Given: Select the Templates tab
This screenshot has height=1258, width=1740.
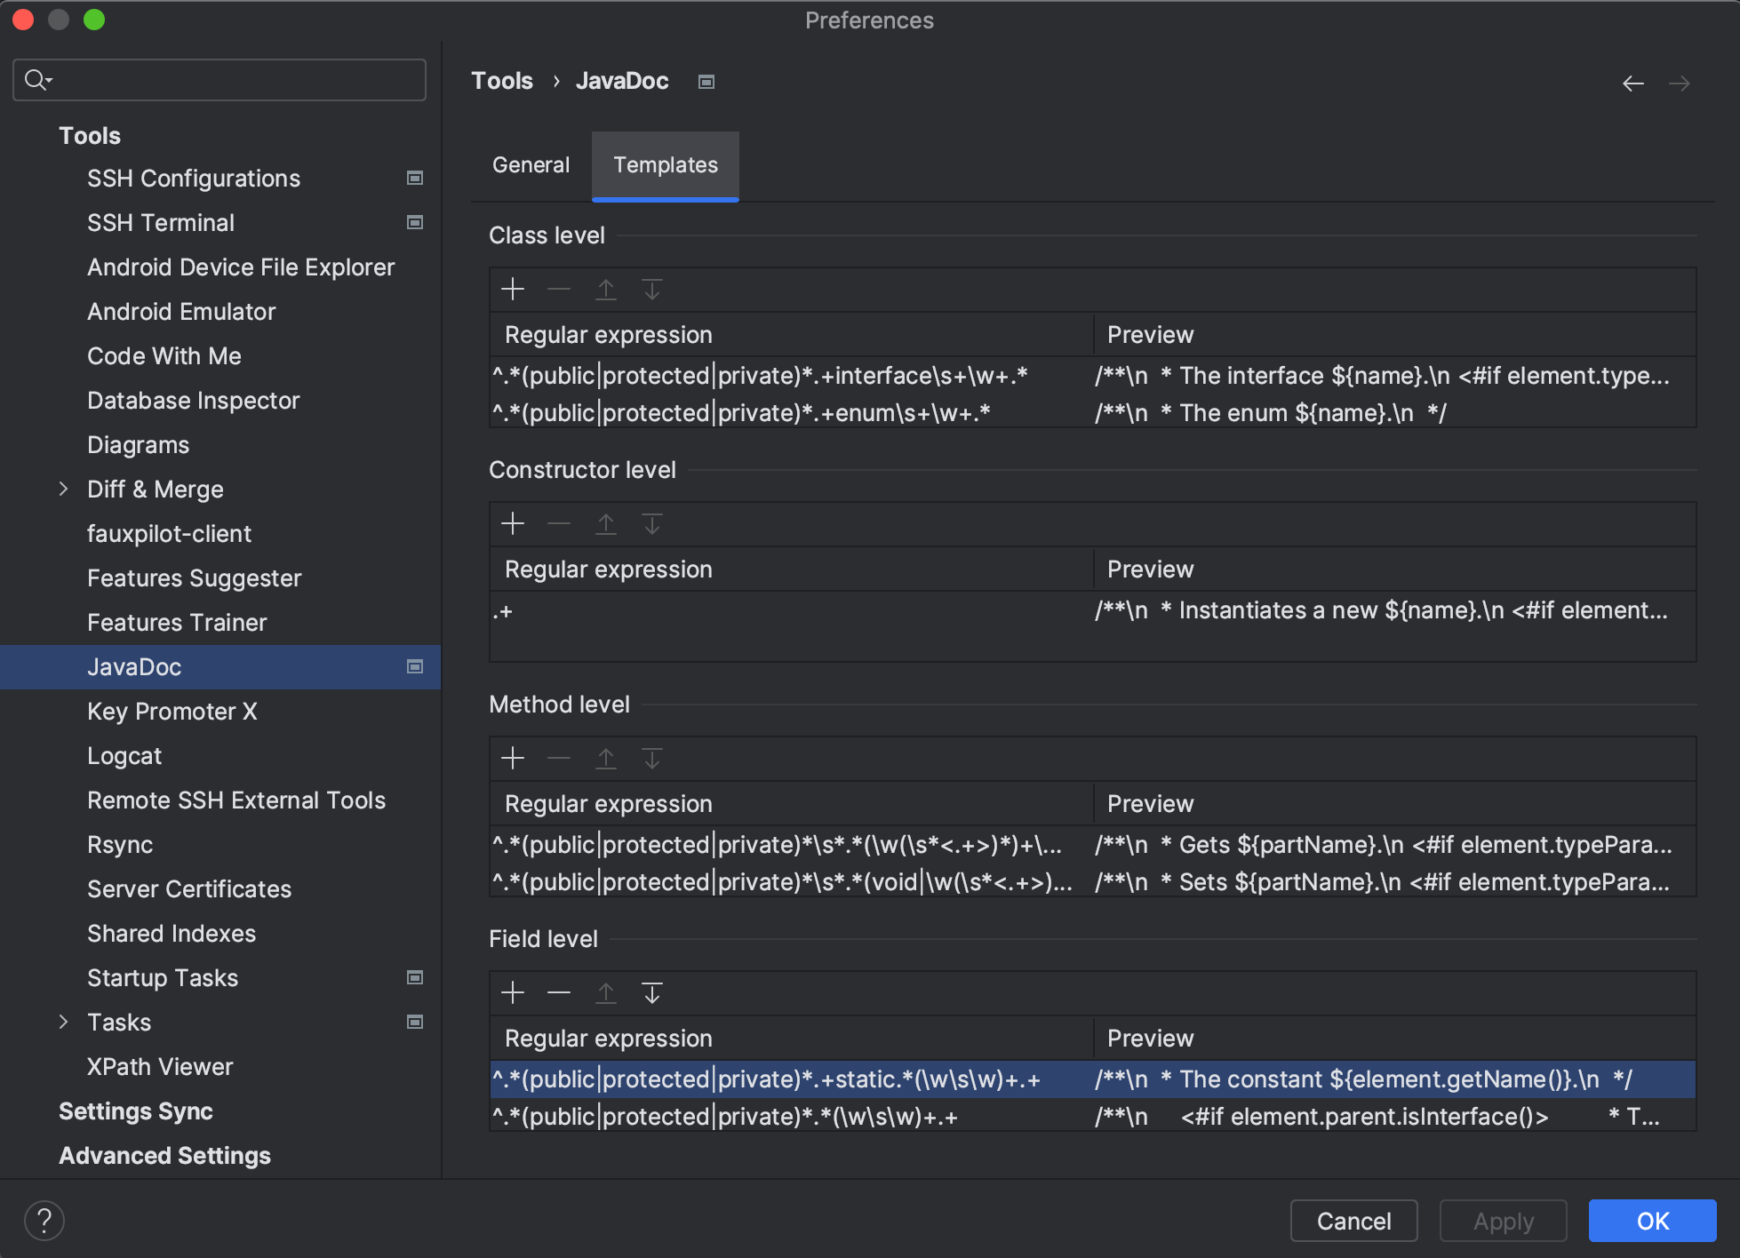Looking at the screenshot, I should pyautogui.click(x=665, y=165).
